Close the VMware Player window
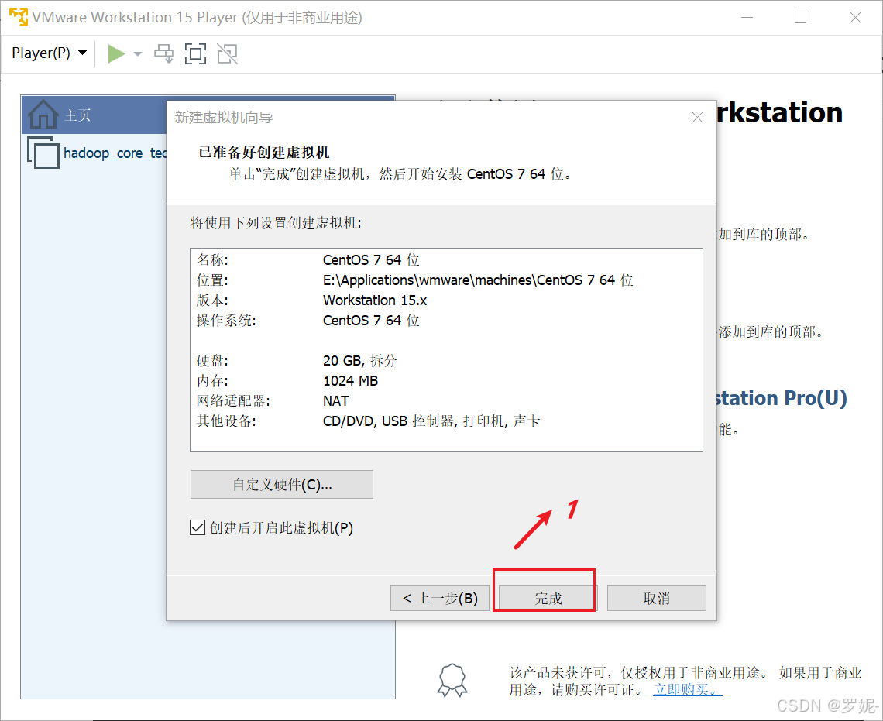 pyautogui.click(x=855, y=18)
